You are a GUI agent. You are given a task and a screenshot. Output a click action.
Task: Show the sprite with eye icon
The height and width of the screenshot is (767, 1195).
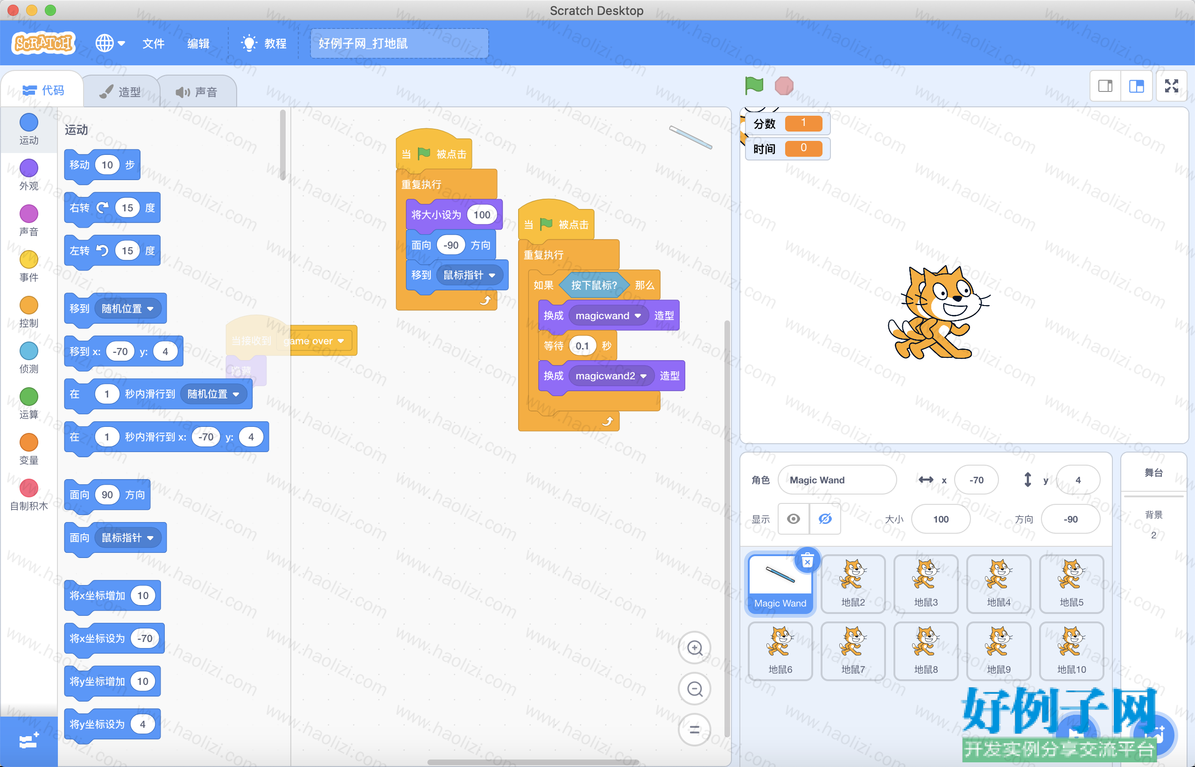click(794, 519)
